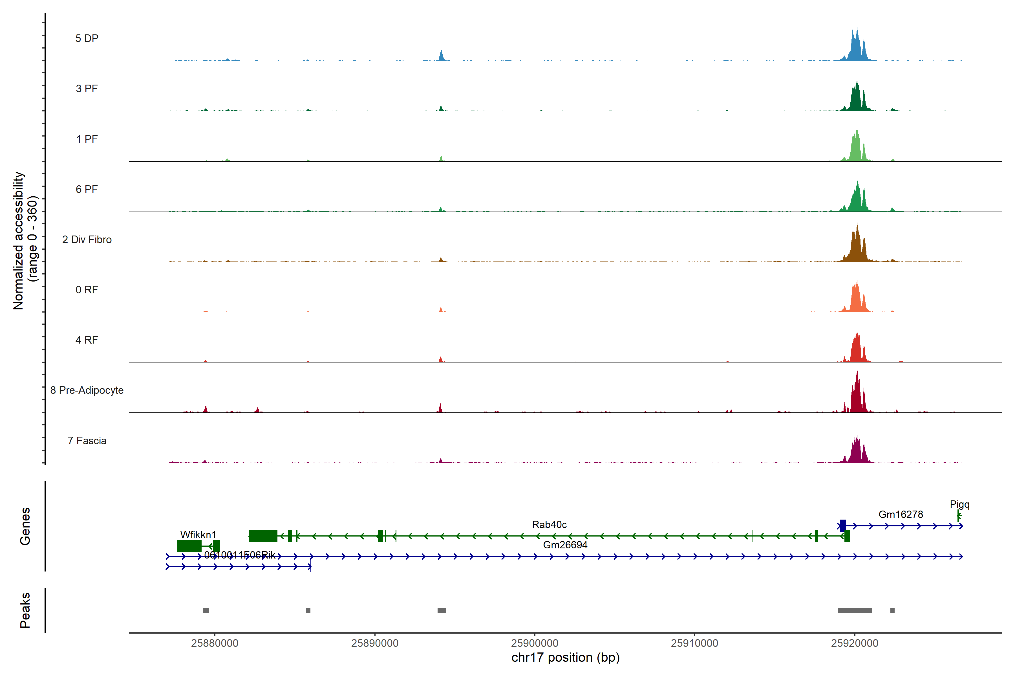Click the Gm16278 gene label

(901, 514)
